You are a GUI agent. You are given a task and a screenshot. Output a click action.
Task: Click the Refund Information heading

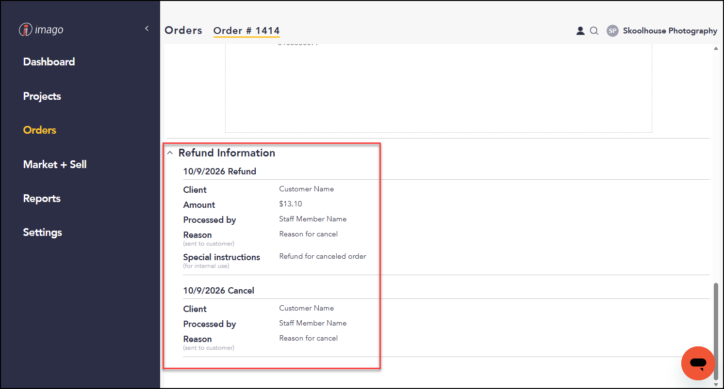tap(227, 153)
